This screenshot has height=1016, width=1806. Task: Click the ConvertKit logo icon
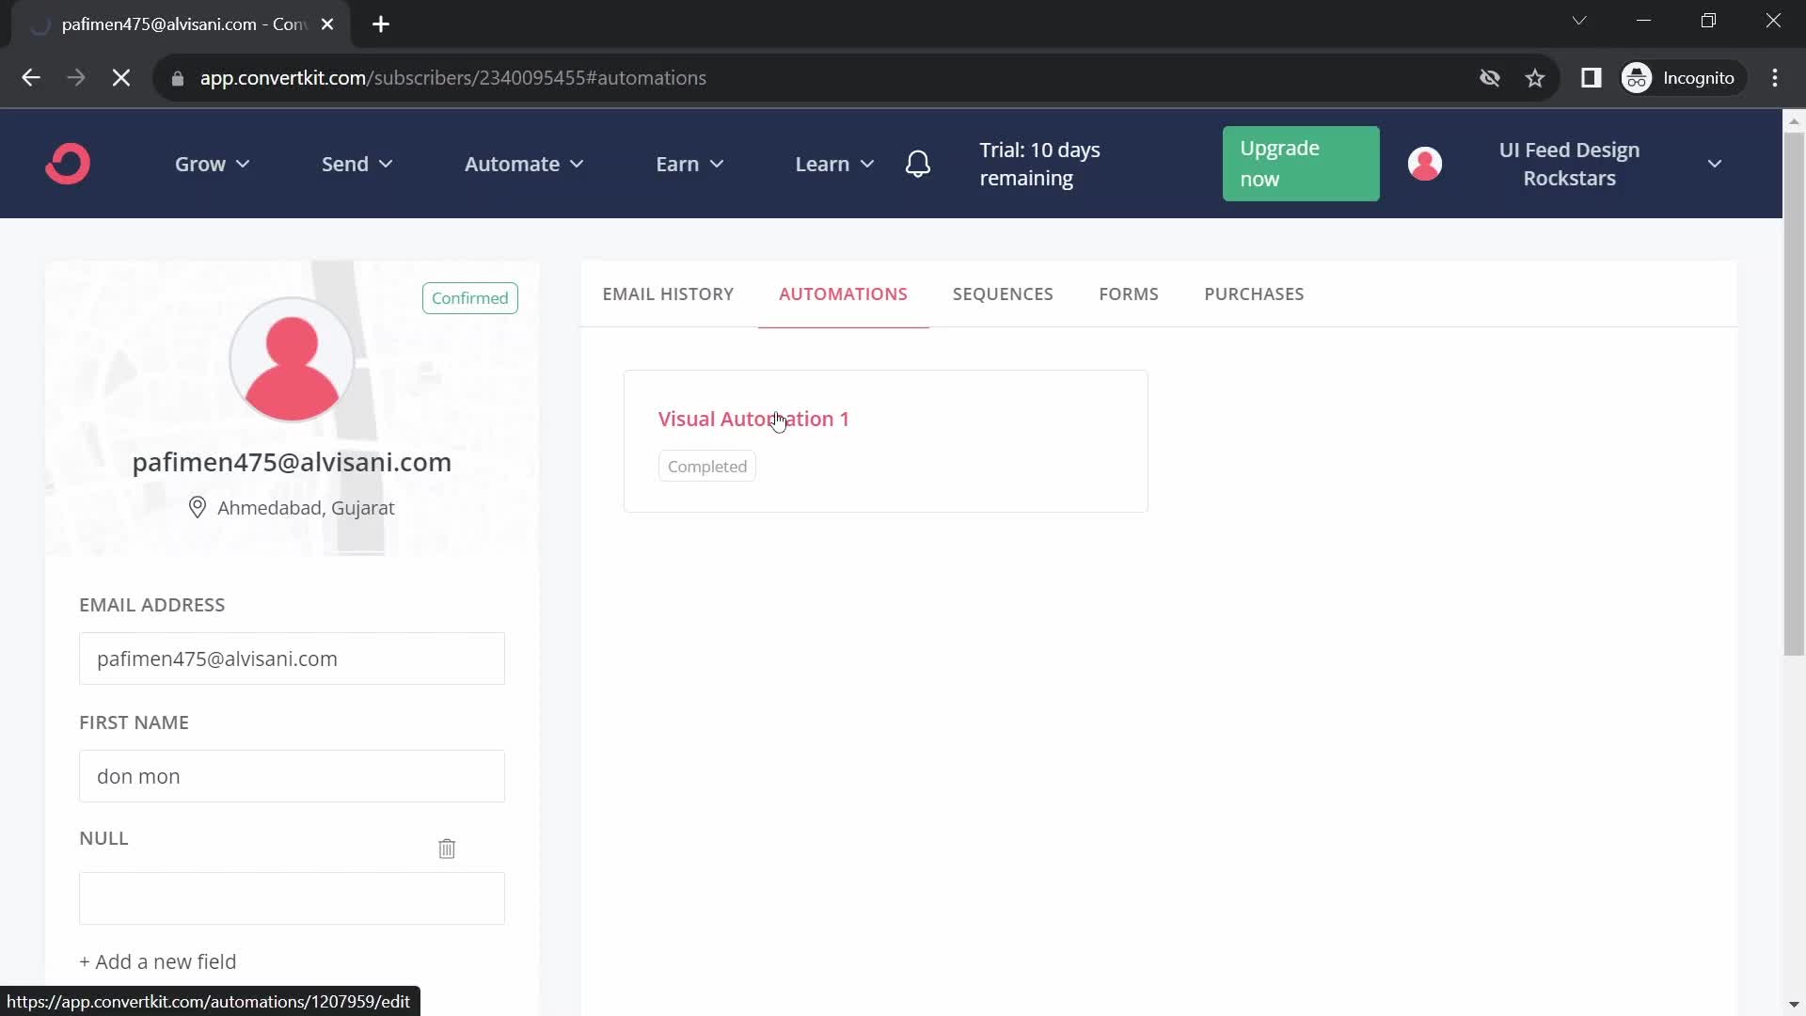coord(69,163)
